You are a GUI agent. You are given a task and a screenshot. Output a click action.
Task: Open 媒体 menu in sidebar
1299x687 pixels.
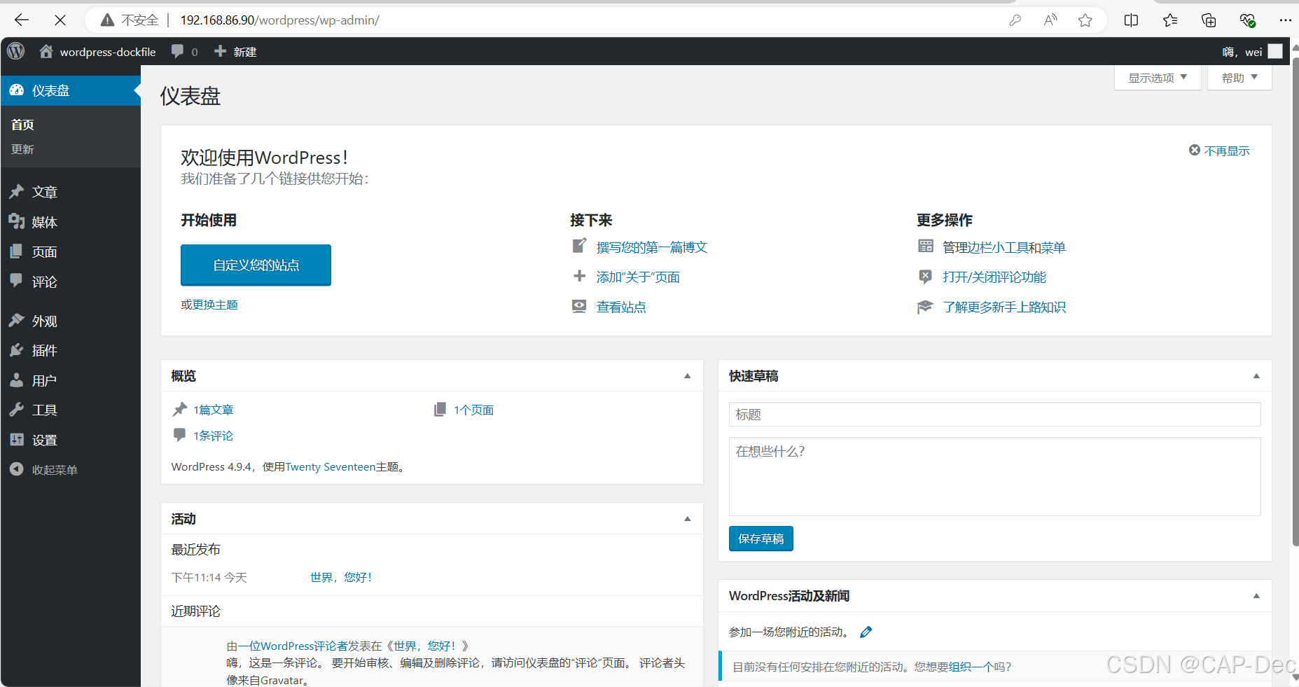click(x=71, y=222)
